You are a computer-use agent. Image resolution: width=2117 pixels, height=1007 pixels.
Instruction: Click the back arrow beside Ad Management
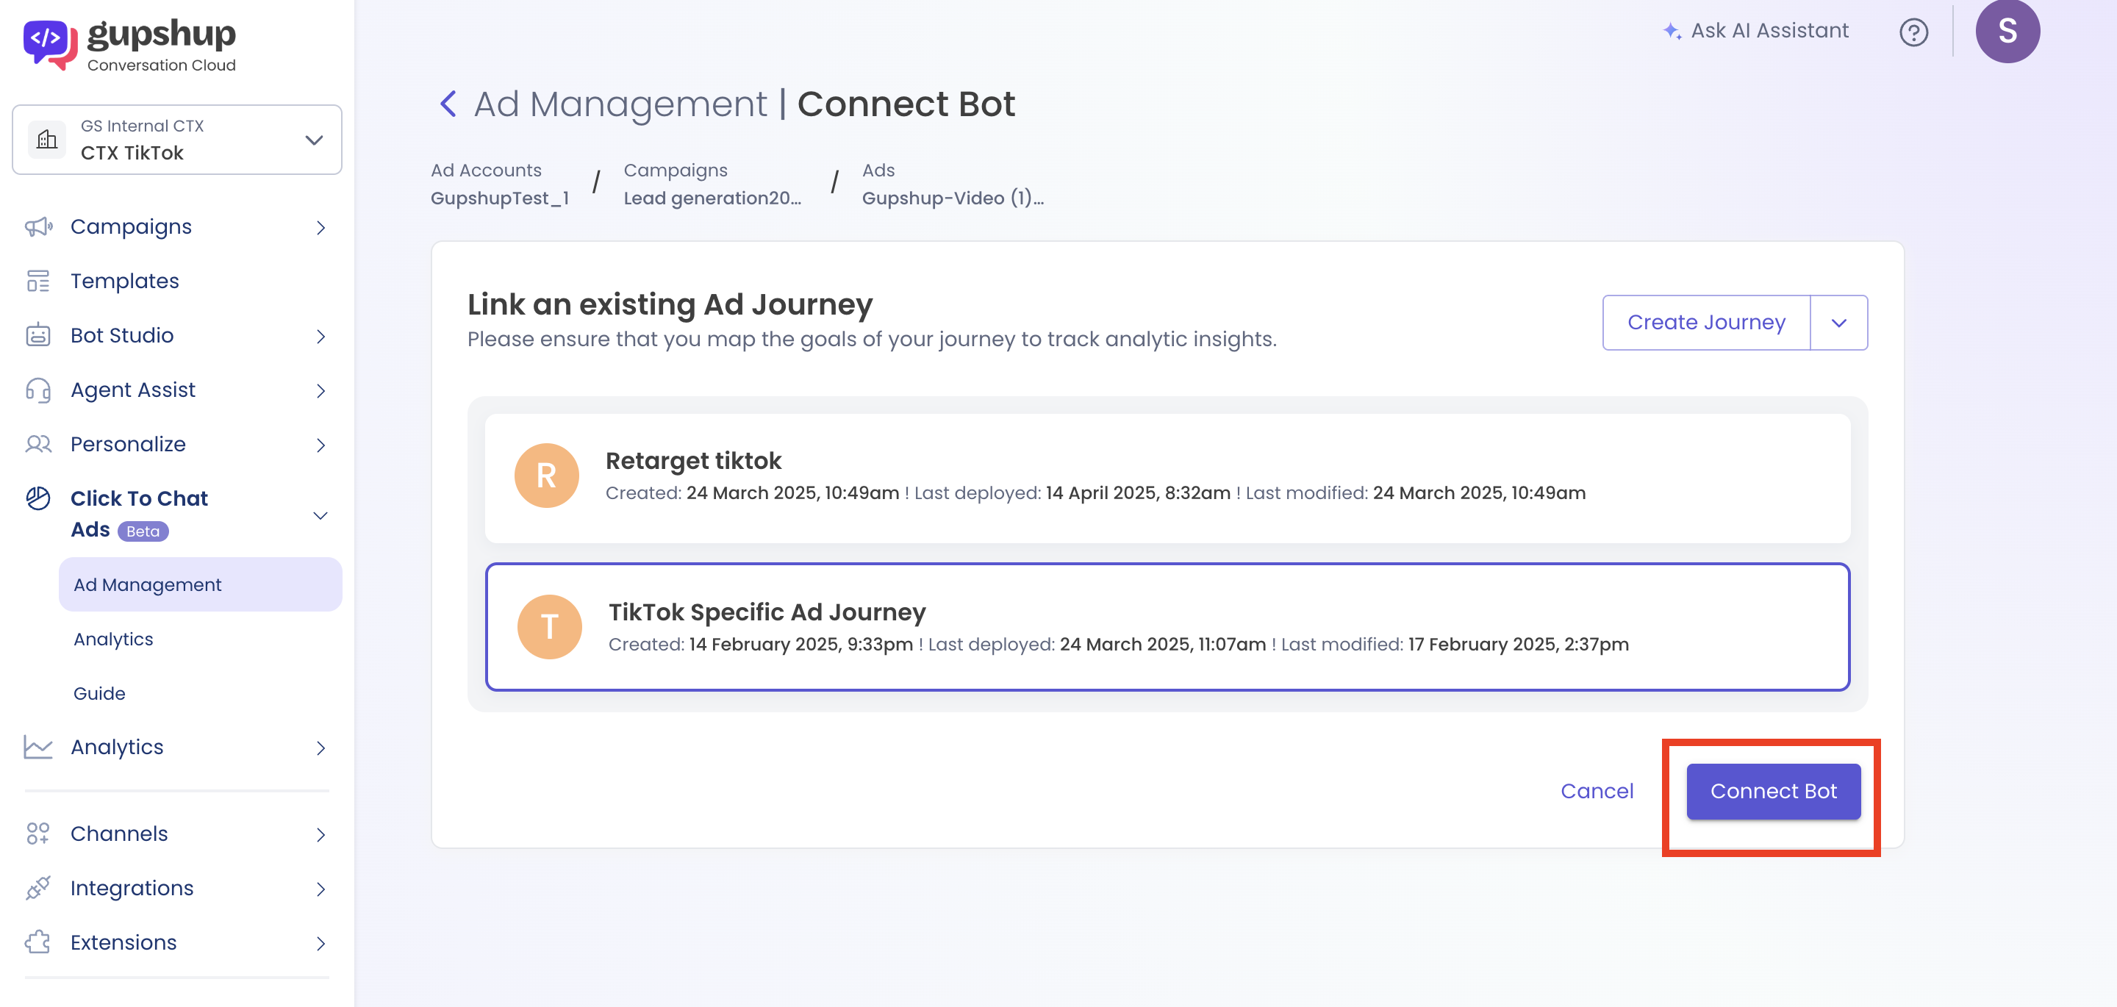(448, 104)
